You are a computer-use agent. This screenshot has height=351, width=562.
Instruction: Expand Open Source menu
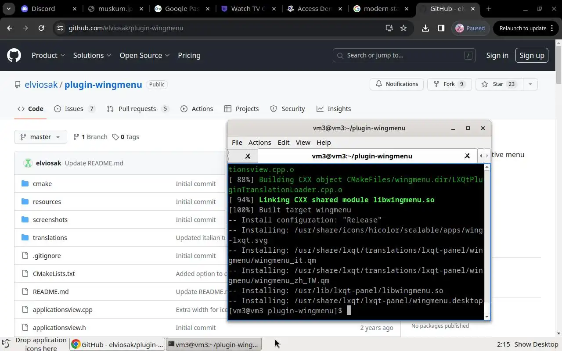pyautogui.click(x=144, y=55)
